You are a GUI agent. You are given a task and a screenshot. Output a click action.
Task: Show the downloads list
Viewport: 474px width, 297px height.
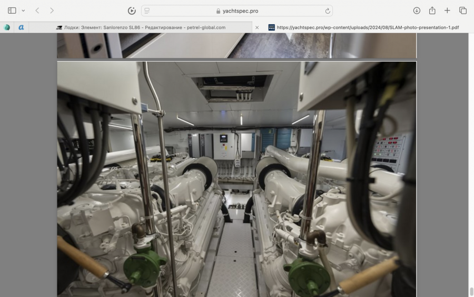(417, 11)
